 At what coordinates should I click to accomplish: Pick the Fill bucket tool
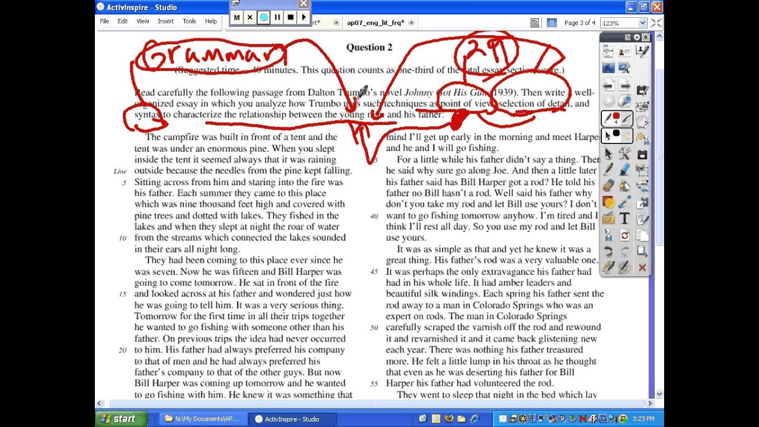coord(624,186)
